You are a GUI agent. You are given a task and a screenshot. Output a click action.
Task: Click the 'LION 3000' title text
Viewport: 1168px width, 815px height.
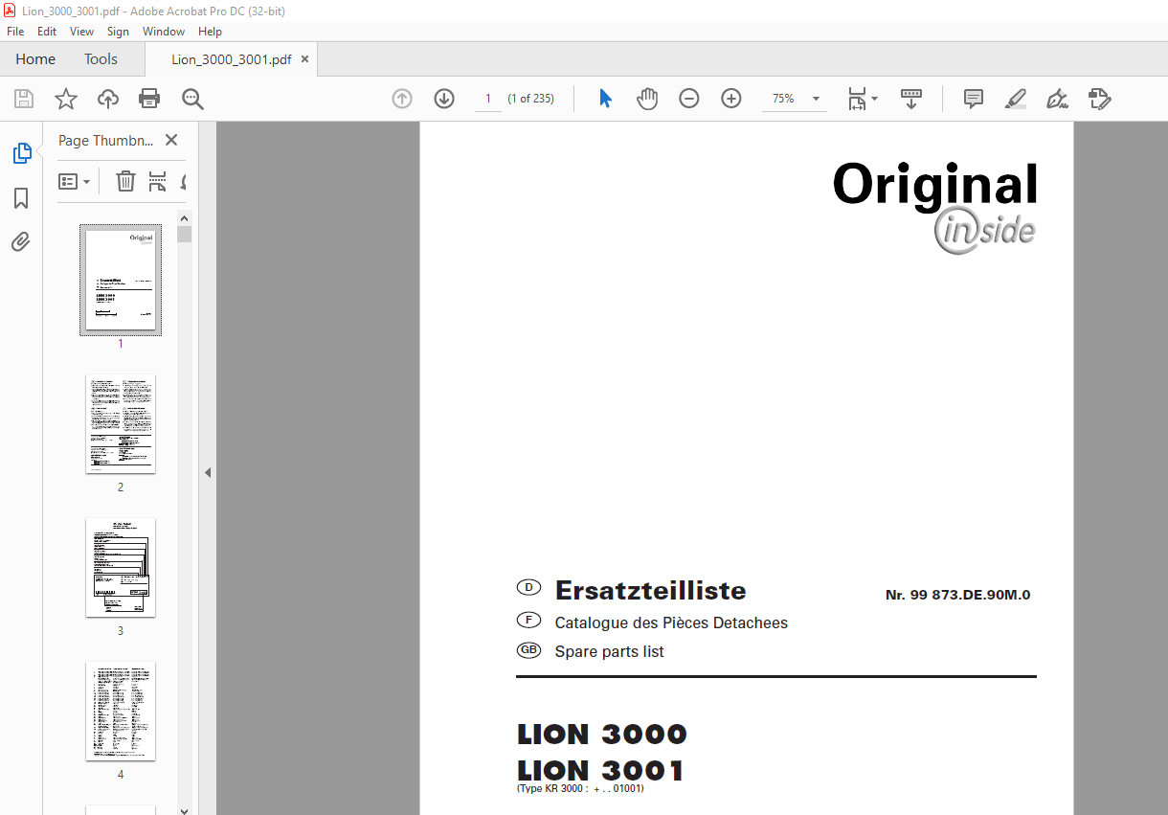602,735
